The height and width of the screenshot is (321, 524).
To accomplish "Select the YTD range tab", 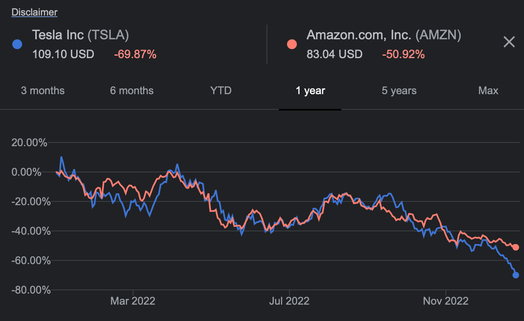I will 221,90.
